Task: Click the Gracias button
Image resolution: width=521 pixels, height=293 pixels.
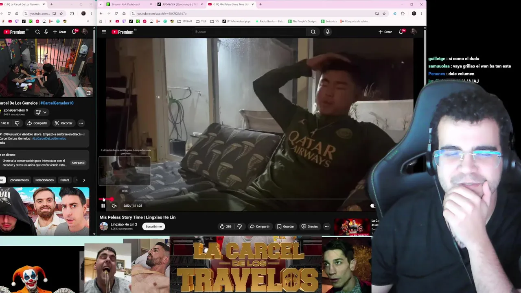Action: coord(309,226)
